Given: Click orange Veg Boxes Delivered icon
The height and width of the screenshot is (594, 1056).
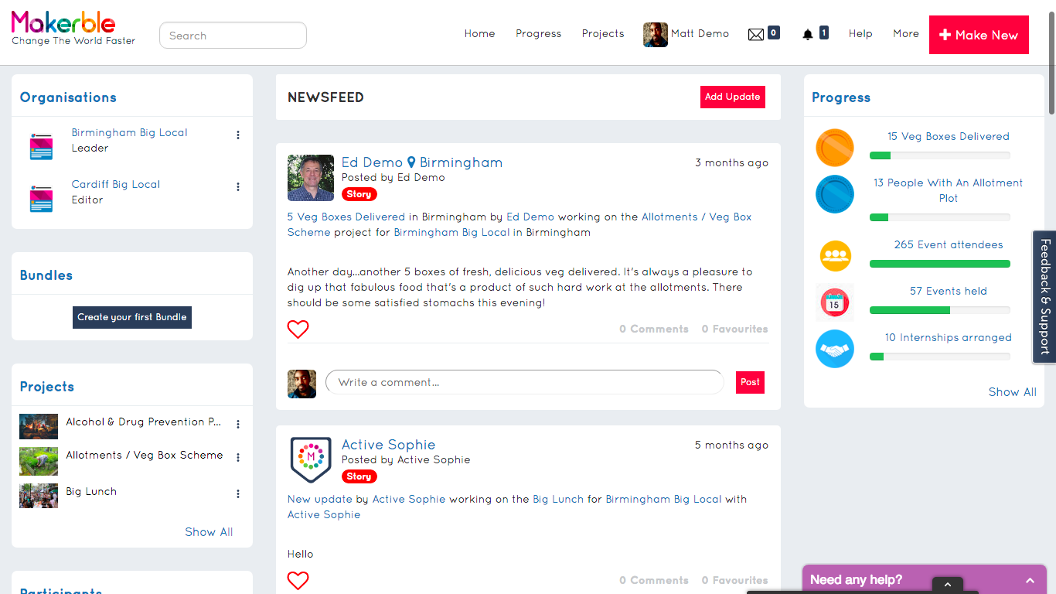Looking at the screenshot, I should (x=835, y=148).
